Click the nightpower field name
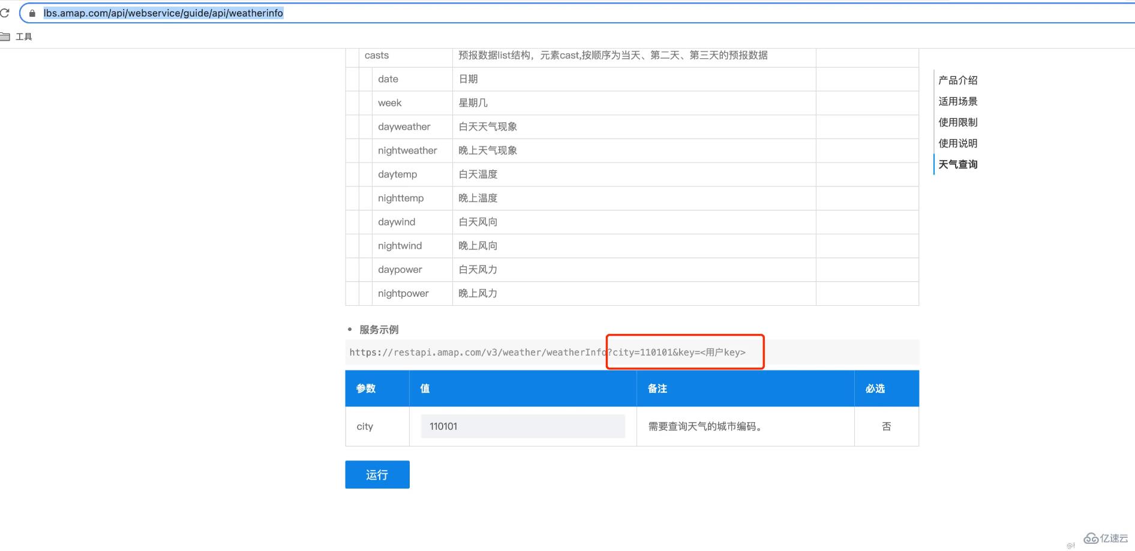 [x=403, y=294]
